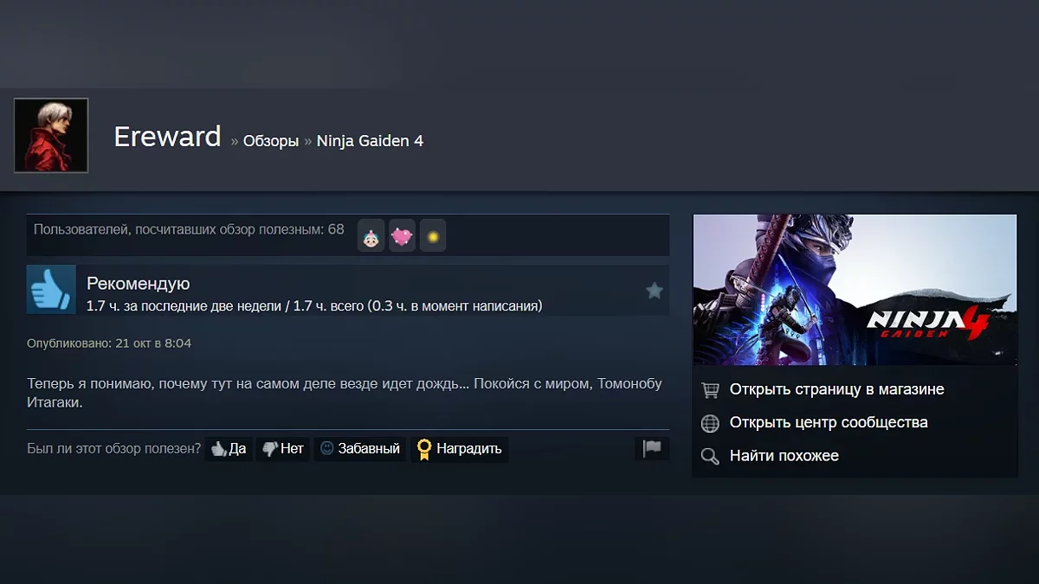
Task: Mark the review as Забавный
Action: pos(359,448)
